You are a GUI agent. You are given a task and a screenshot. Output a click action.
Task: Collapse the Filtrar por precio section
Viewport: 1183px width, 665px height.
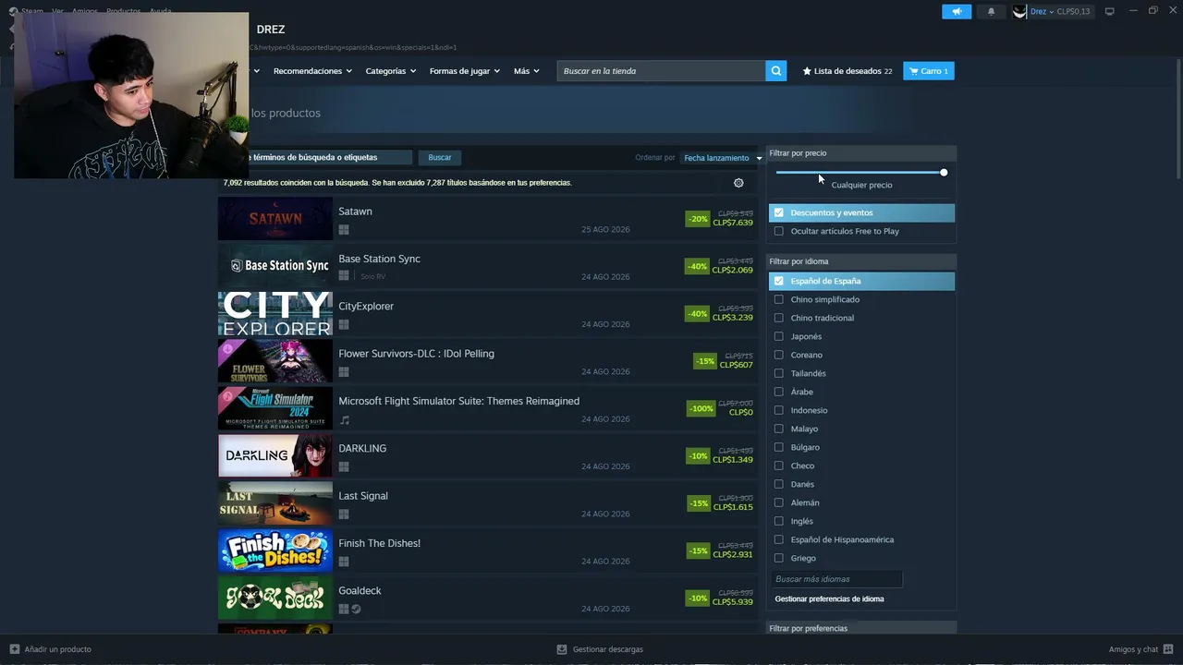coord(861,153)
